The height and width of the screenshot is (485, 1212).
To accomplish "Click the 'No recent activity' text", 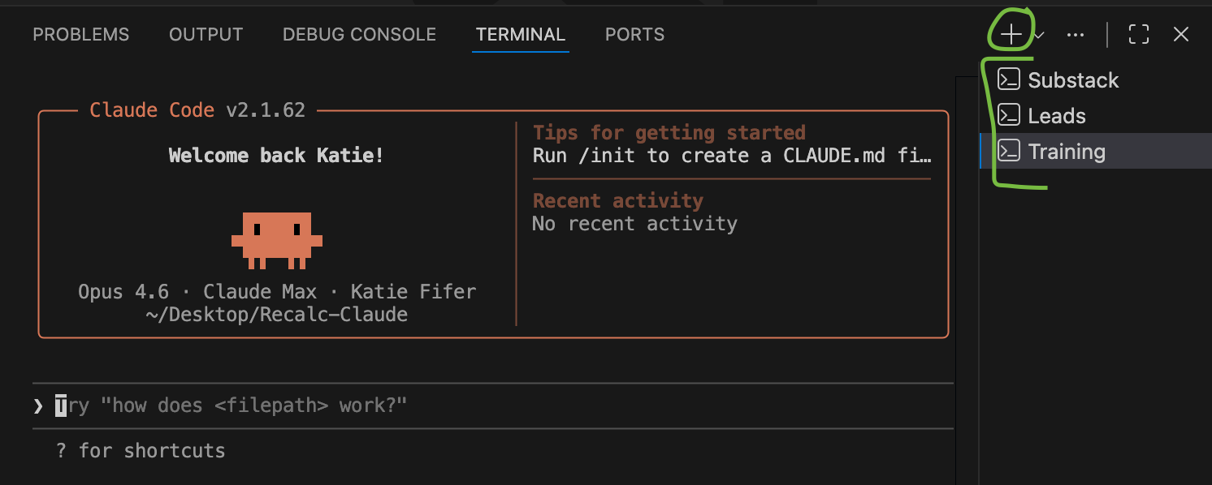I will pos(635,224).
